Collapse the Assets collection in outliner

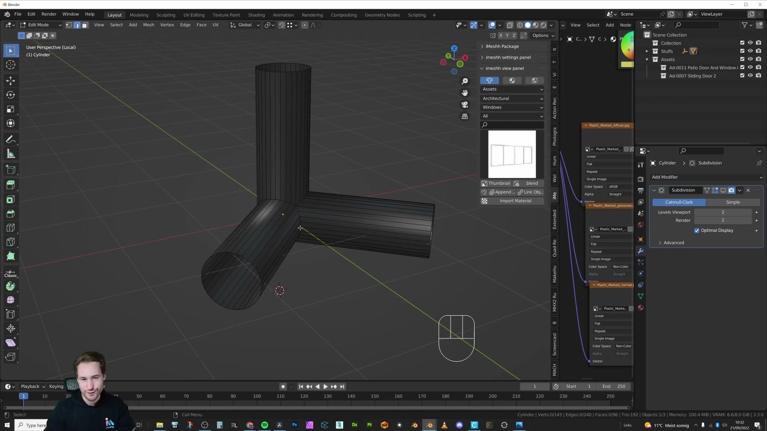pos(647,59)
